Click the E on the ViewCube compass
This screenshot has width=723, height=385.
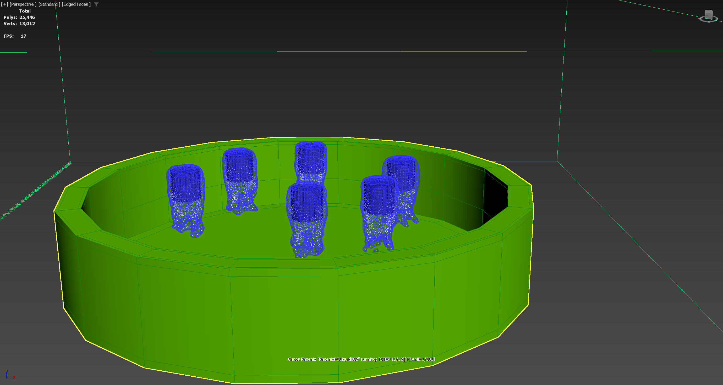tap(718, 18)
